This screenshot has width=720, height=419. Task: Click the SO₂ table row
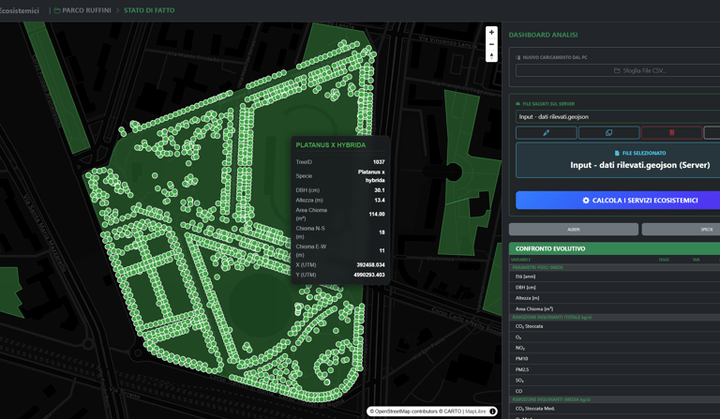[x=614, y=381]
